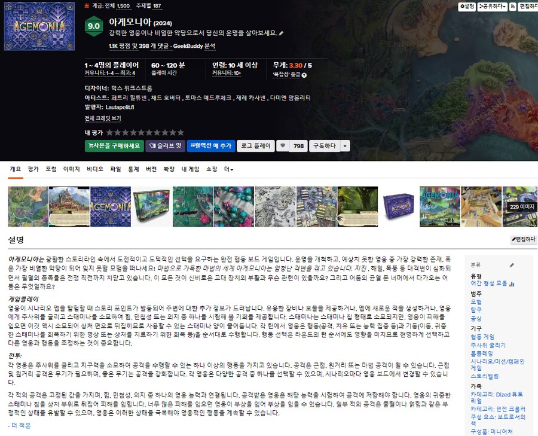Image resolution: width=538 pixels, height=436 pixels.
Task: Click the RSS feed icon near 편집하다
Action: pos(512,6)
